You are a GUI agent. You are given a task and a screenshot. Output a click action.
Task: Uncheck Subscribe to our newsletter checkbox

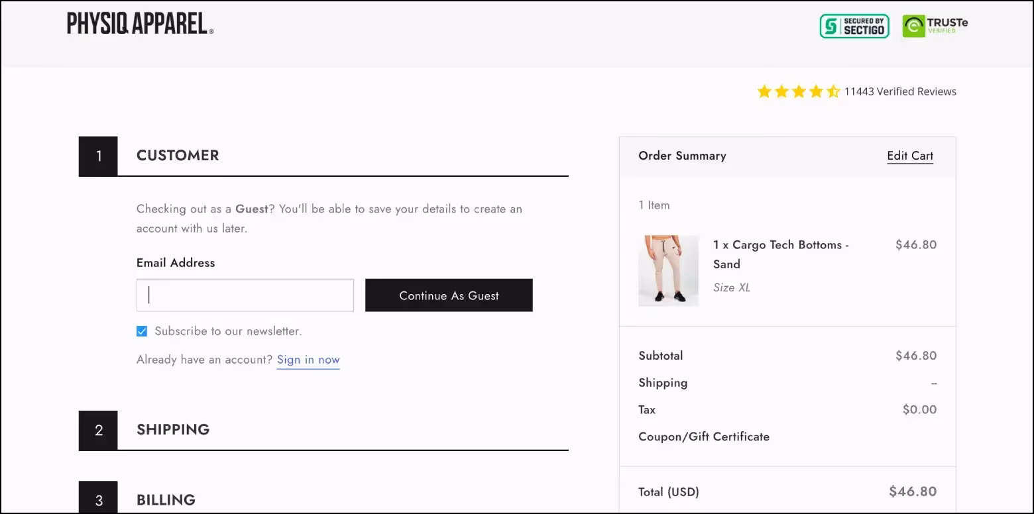click(x=142, y=331)
